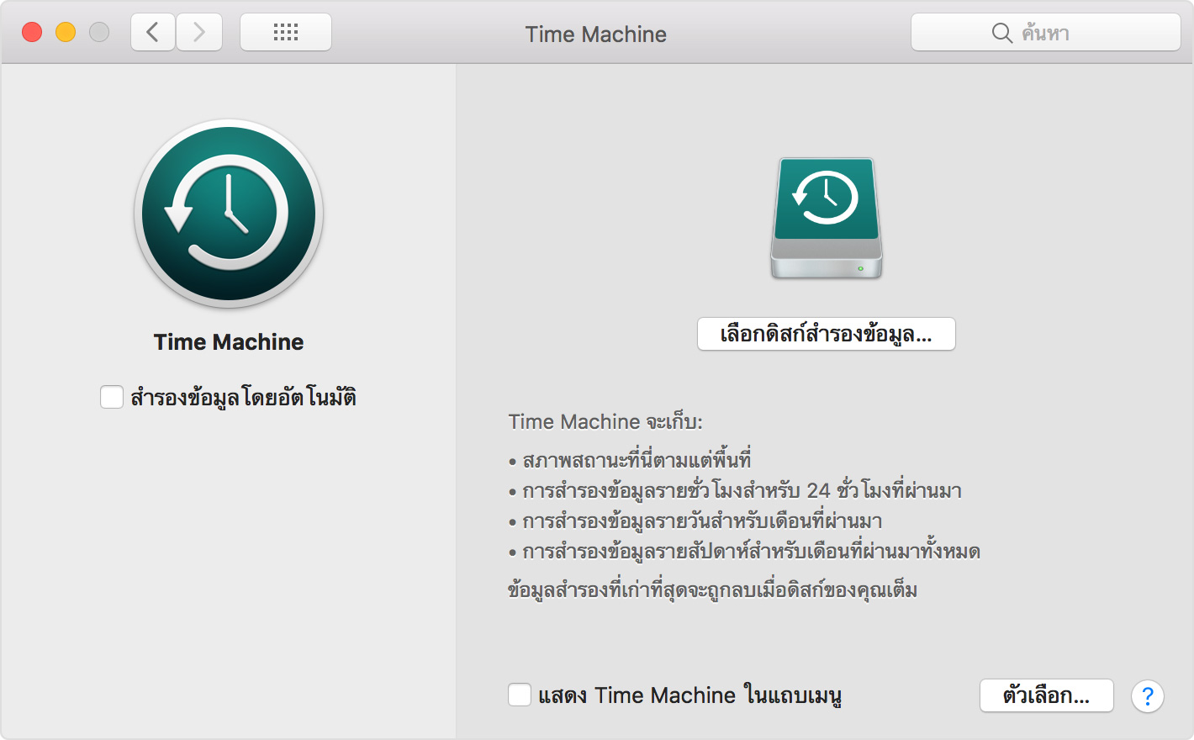Viewport: 1194px width, 740px height.
Task: Click the back navigation arrow
Action: click(x=152, y=32)
